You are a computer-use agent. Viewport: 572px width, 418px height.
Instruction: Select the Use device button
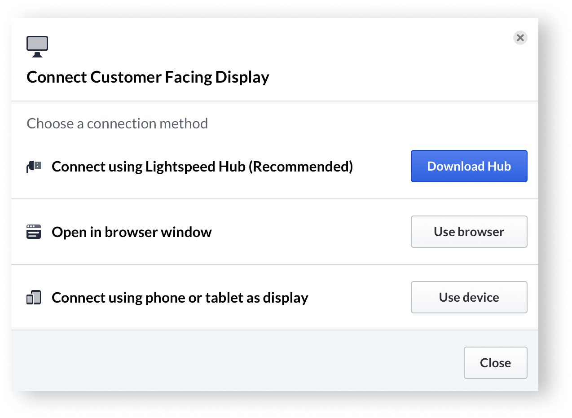click(469, 297)
